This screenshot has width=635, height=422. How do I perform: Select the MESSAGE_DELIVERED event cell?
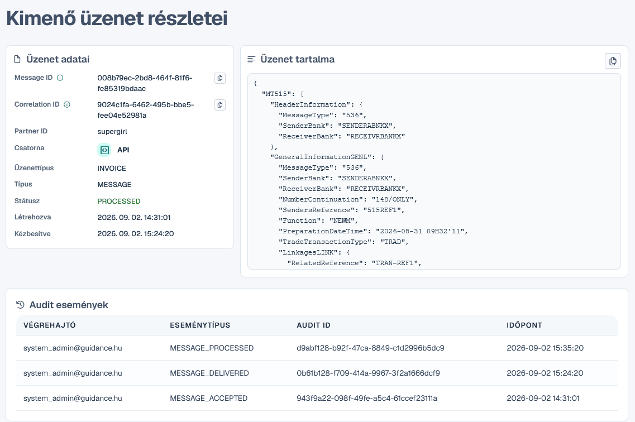point(209,373)
